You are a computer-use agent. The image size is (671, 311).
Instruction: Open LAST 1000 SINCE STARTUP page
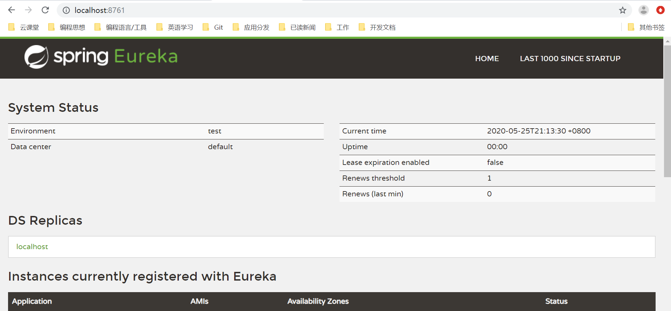pos(570,59)
